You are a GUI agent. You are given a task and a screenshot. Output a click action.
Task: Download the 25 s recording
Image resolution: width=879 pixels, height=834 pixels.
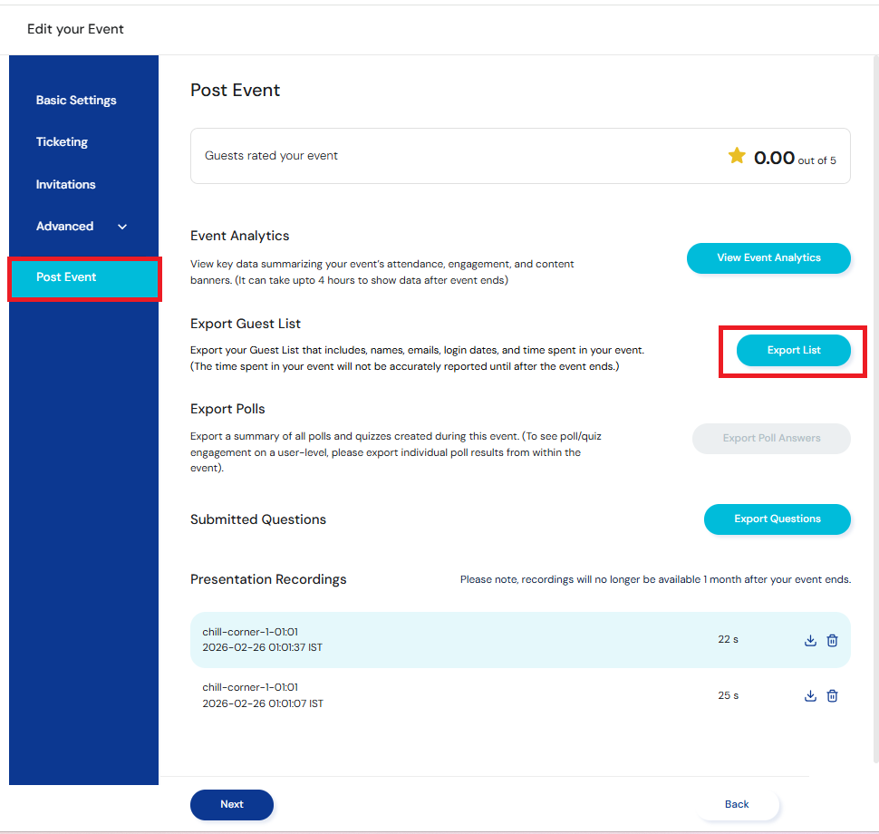810,696
